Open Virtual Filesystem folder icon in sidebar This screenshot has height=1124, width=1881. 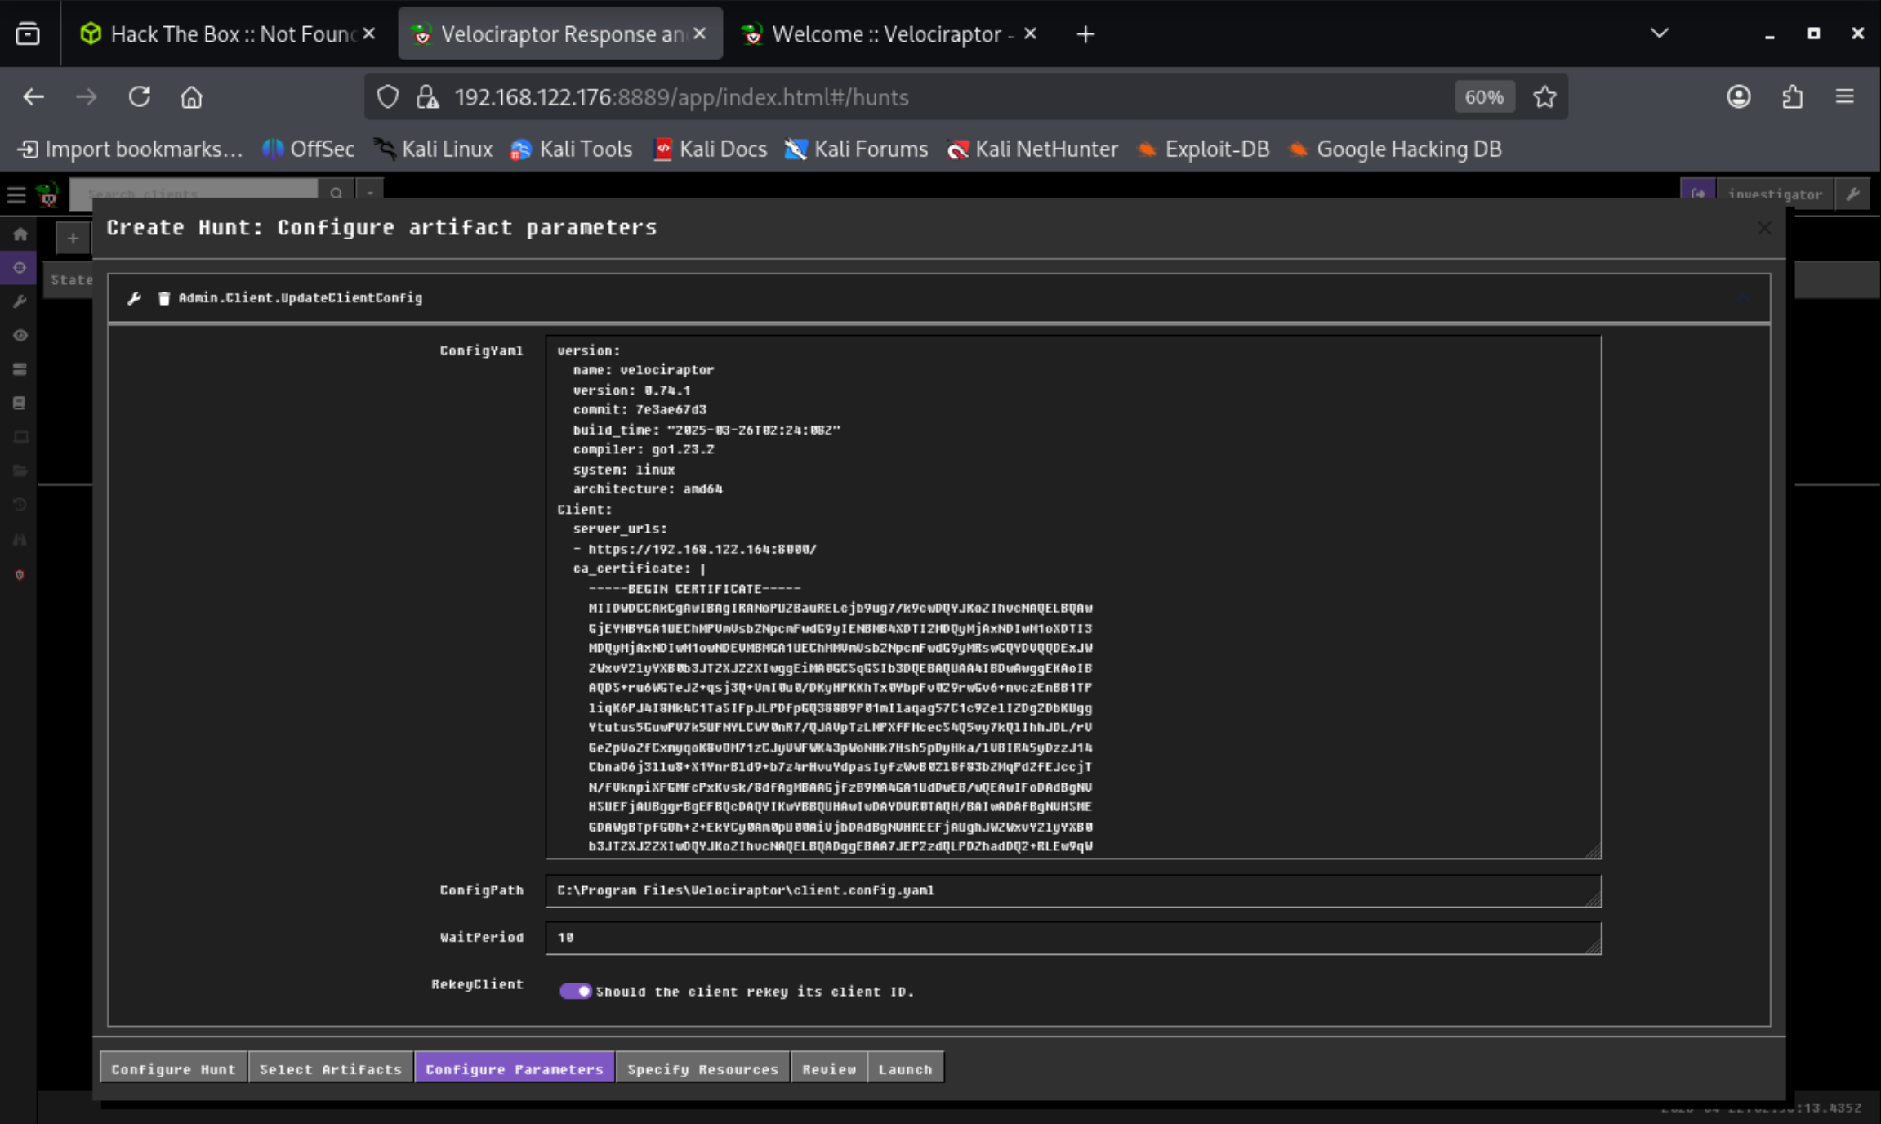(20, 471)
